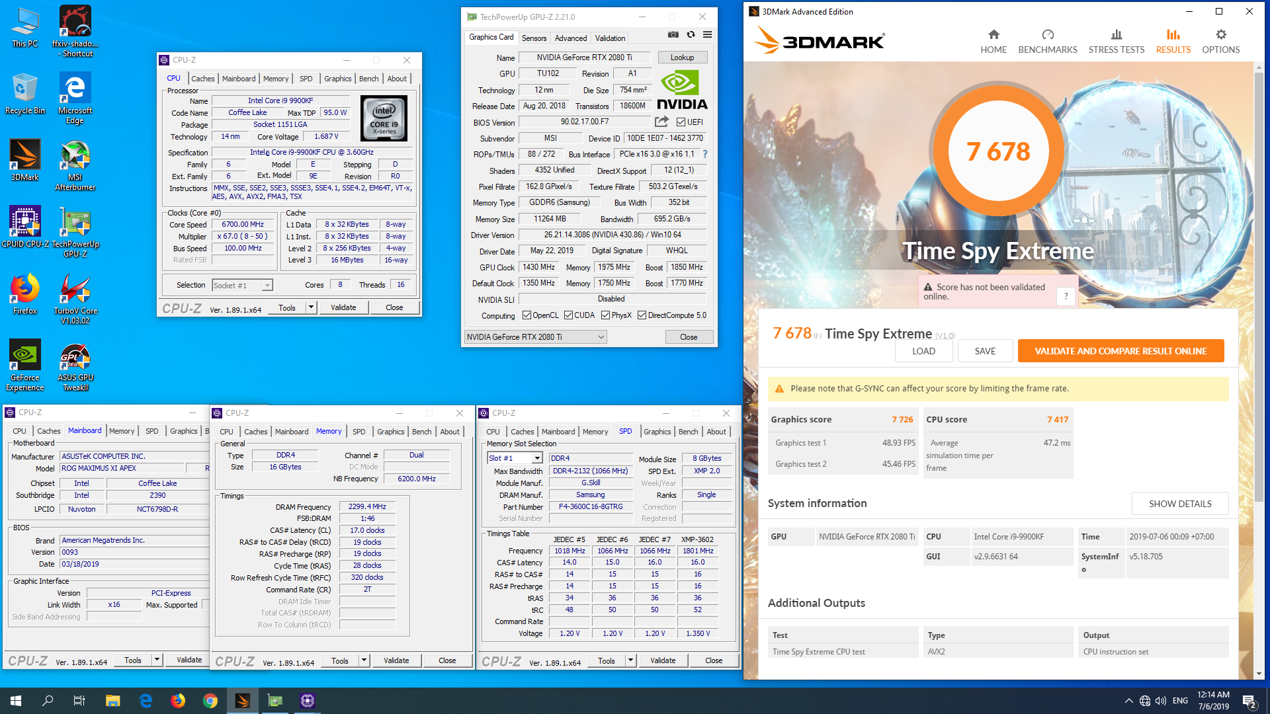Expand Tools arrow in SPD CPU-Z window

pos(630,660)
